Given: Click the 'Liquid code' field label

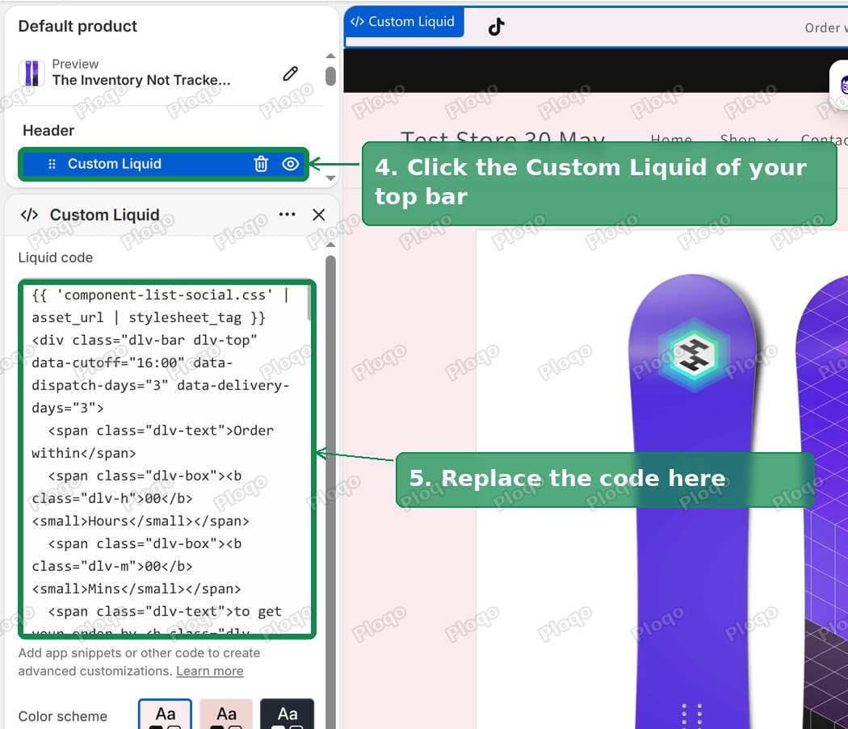Looking at the screenshot, I should coord(56,258).
